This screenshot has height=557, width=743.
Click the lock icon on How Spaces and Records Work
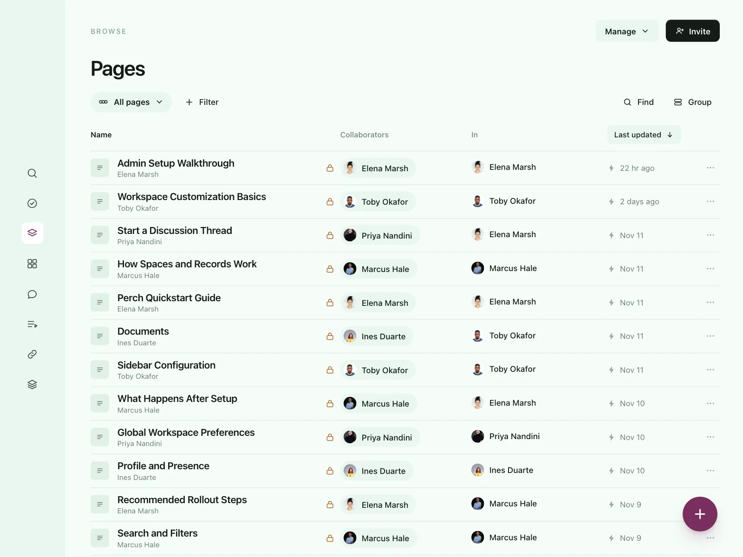click(x=330, y=269)
